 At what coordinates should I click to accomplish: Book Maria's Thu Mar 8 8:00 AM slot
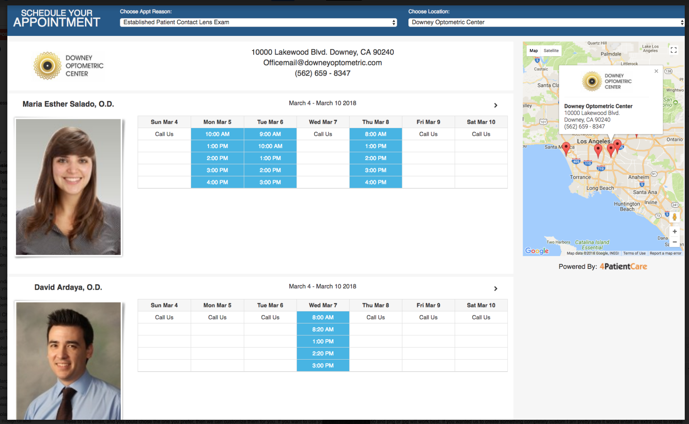coord(376,134)
